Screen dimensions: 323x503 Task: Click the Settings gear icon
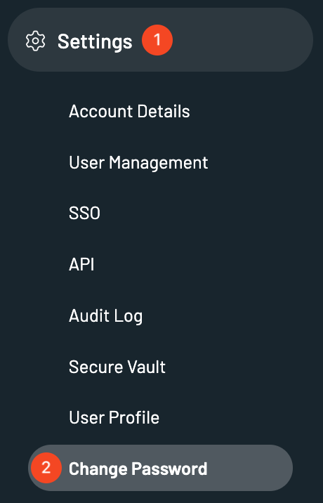pyautogui.click(x=35, y=41)
